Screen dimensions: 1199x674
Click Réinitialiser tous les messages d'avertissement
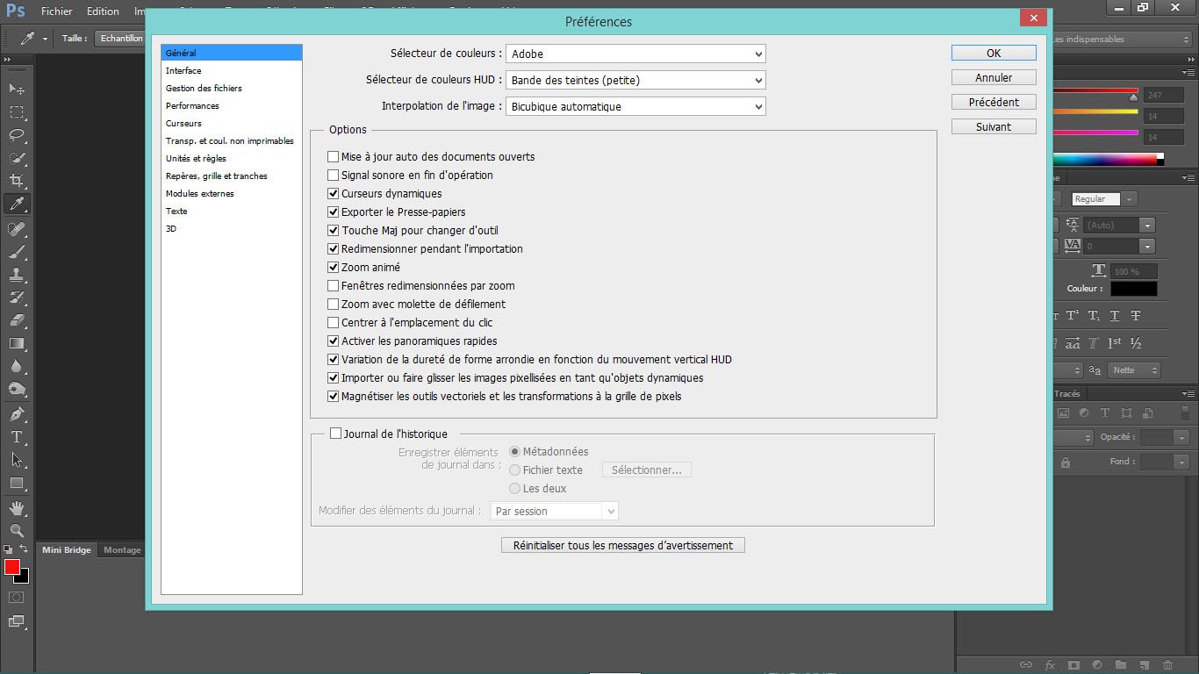[x=623, y=545]
